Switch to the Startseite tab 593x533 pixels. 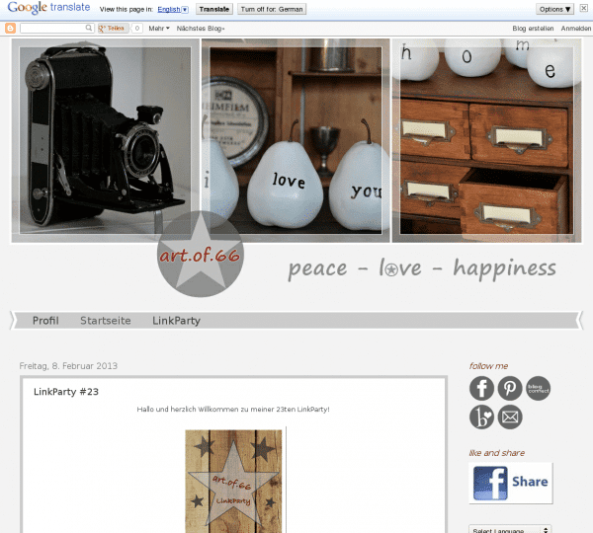105,321
